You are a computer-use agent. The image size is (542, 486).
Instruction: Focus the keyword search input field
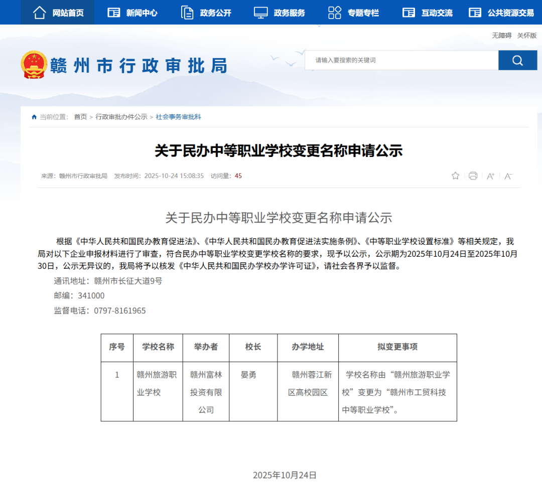click(x=401, y=60)
